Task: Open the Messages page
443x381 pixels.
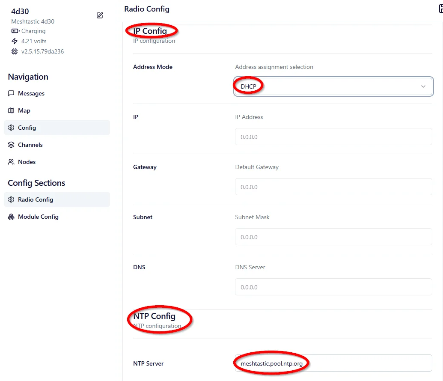Action: [57, 93]
